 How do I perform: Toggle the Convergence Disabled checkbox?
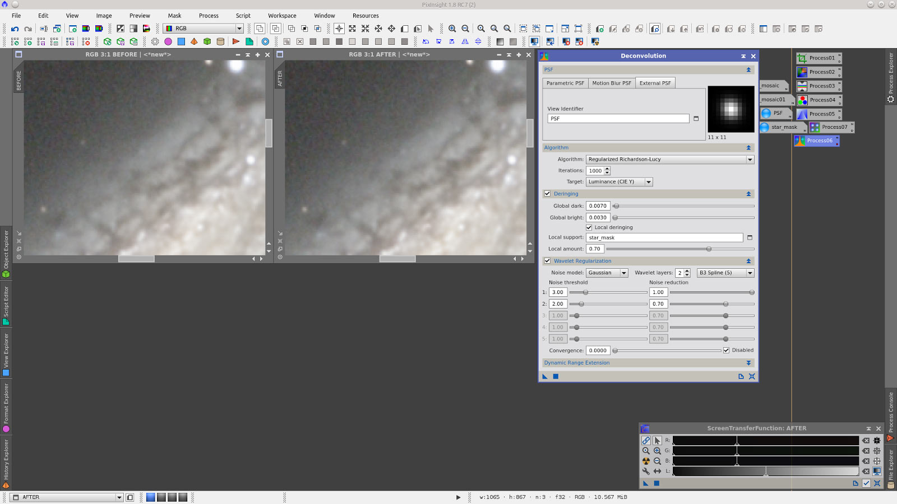tap(726, 351)
